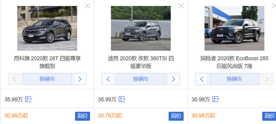Change the 昂科旗 vehicle via 换辆车

coord(47,79)
